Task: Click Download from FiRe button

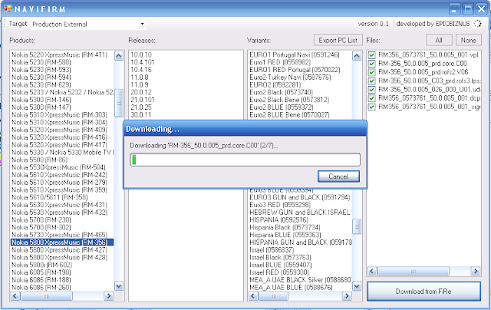Action: (x=423, y=292)
